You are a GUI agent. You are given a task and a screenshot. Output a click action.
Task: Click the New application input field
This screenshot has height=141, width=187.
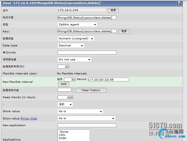coord(87,125)
